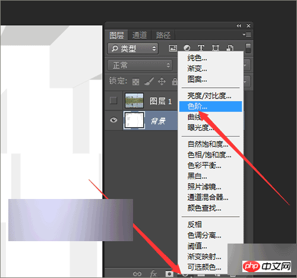Open the 正常 blend mode dropdown
Screen dimensions: 297x278
point(140,65)
